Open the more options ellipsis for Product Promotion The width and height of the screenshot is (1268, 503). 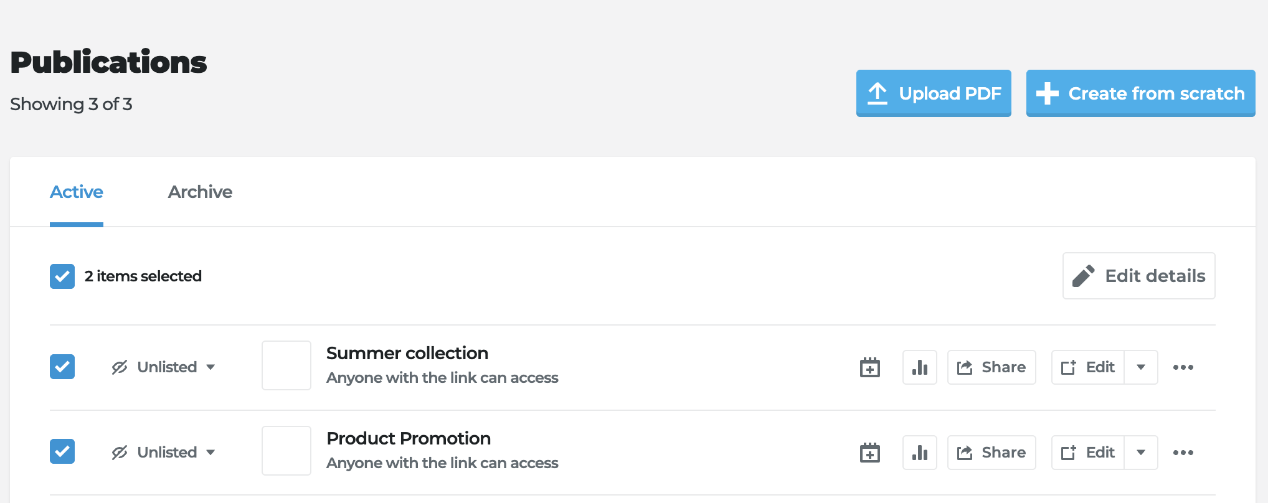[1183, 452]
